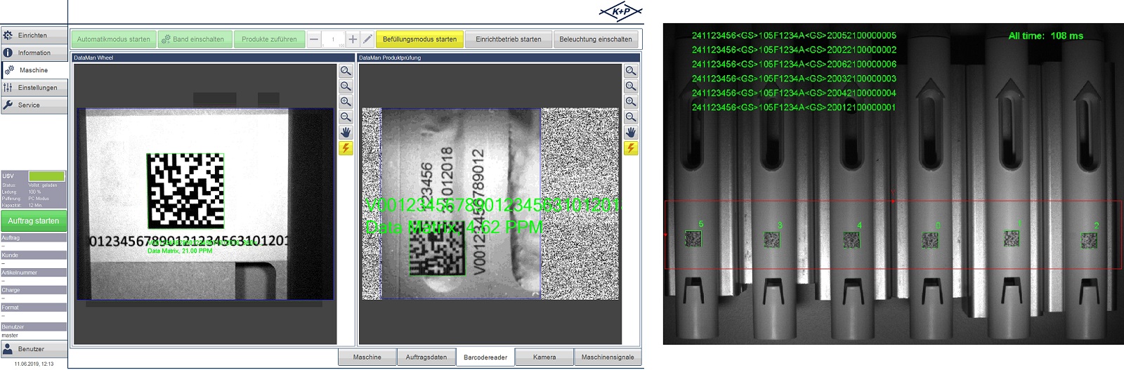Click Produkte zuführen button
Image resolution: width=1124 pixels, height=370 pixels.
pos(269,39)
